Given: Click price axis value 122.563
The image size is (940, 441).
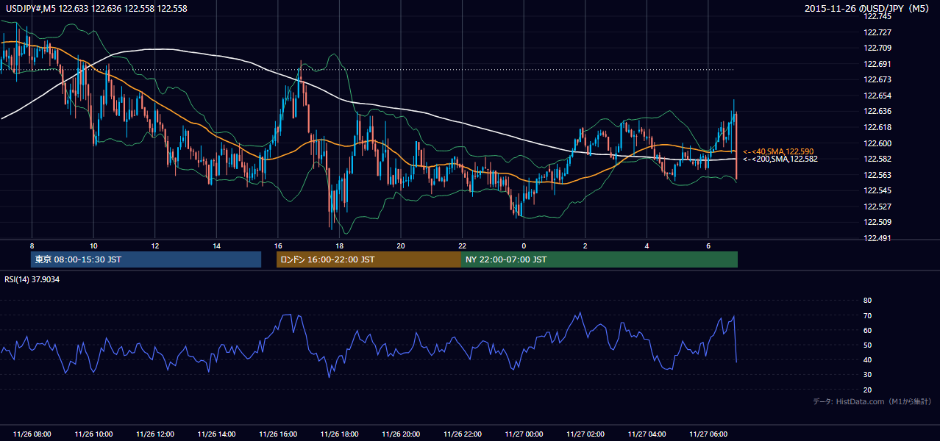Looking at the screenshot, I should click(877, 175).
